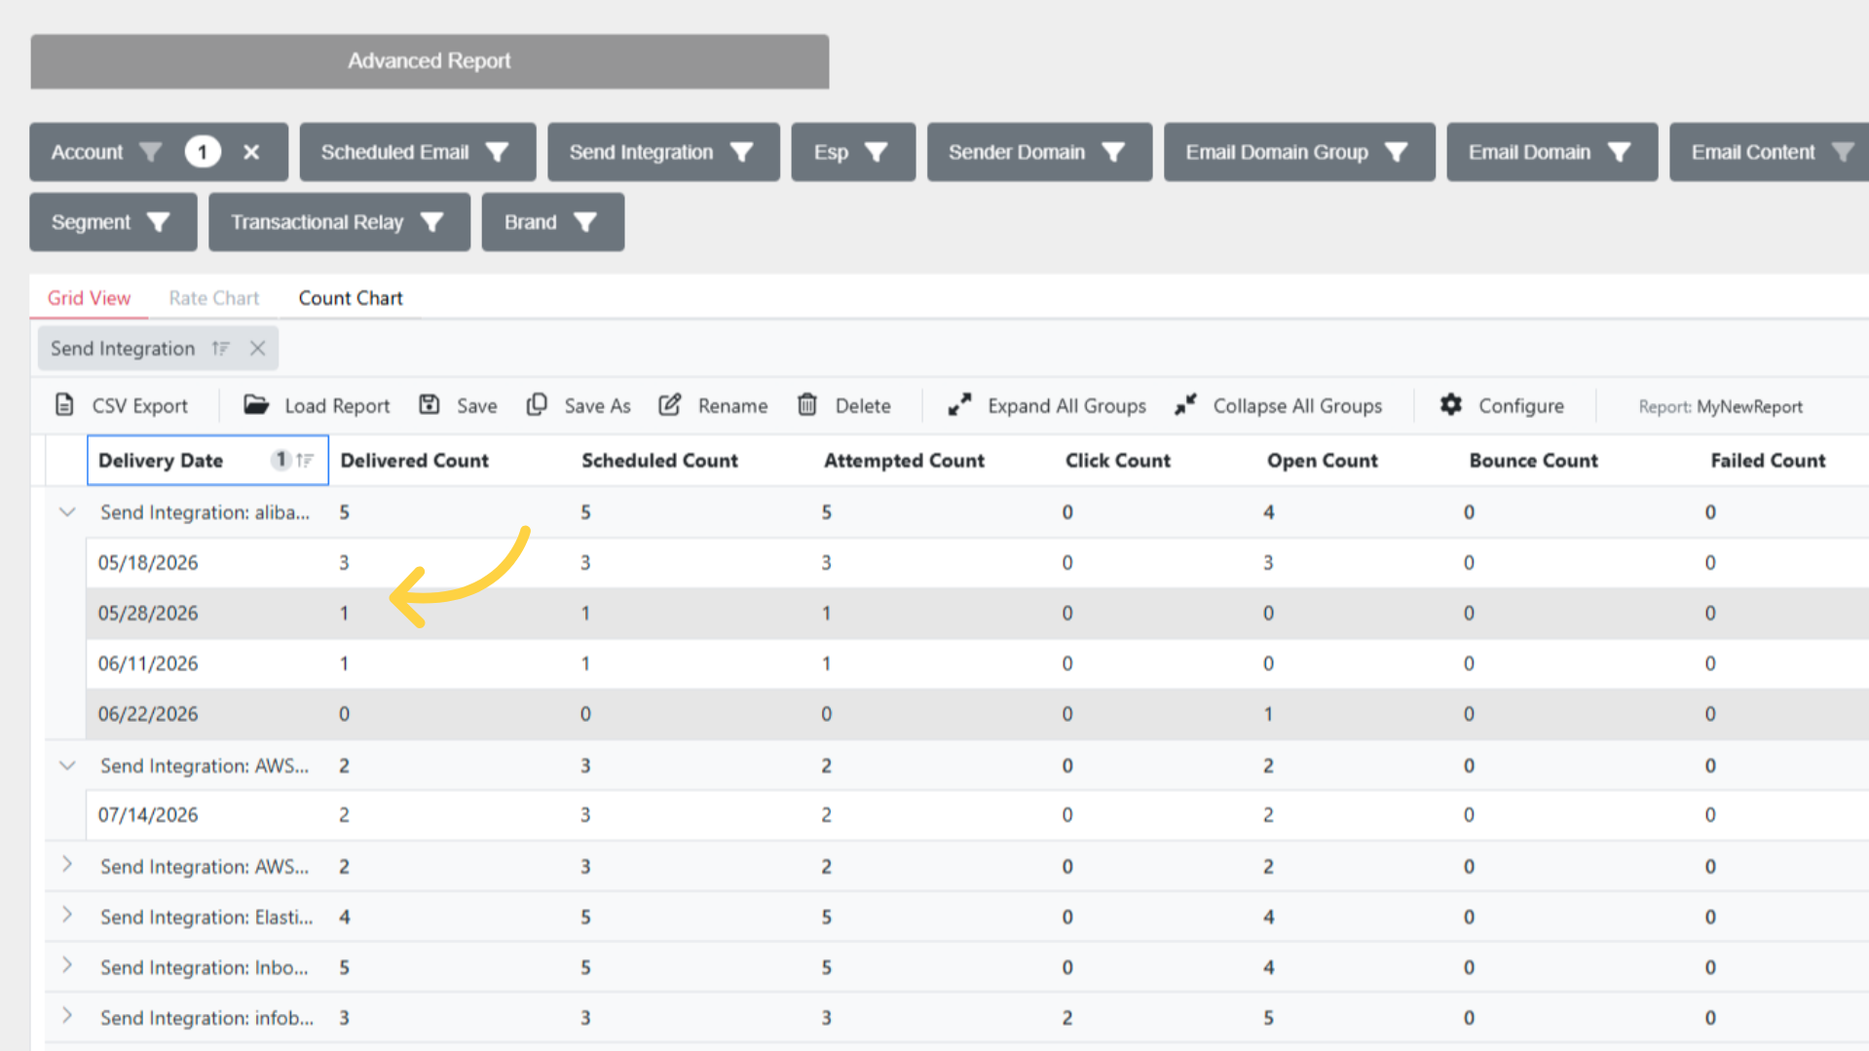Click the CSV Export file icon
Screen dimensions: 1869x1051
[64, 405]
